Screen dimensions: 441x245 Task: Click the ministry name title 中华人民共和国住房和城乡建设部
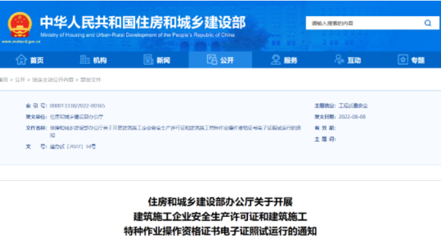coord(143,22)
